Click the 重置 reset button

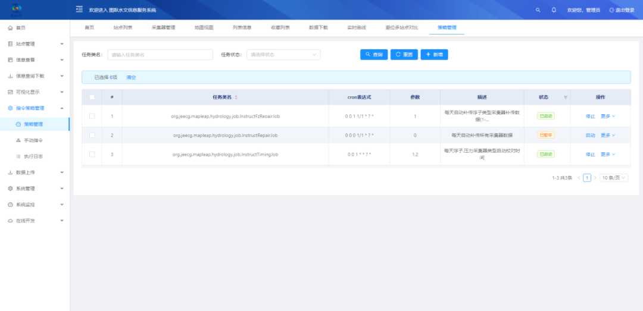pyautogui.click(x=404, y=55)
